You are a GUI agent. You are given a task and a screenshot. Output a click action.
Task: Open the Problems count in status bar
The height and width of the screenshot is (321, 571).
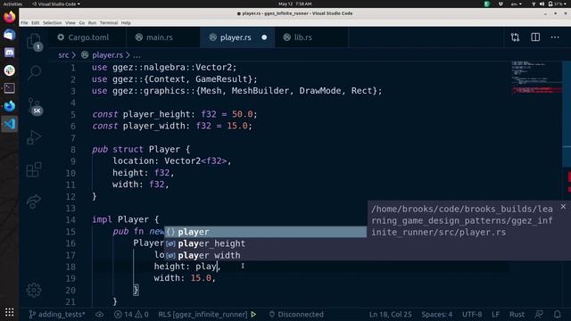(x=131, y=315)
